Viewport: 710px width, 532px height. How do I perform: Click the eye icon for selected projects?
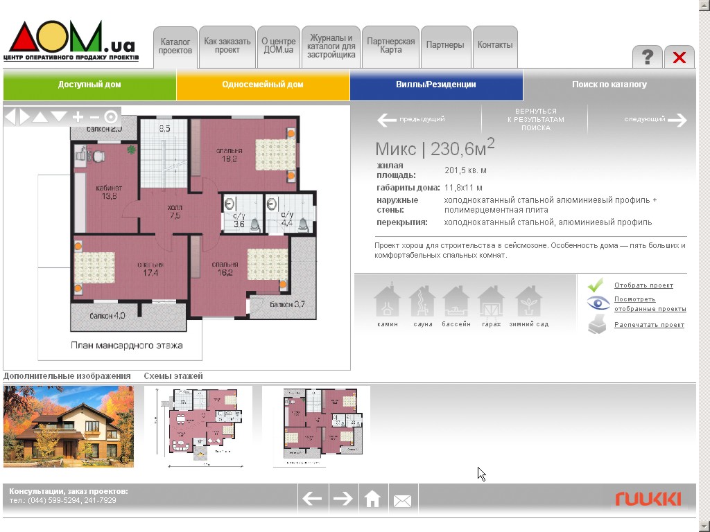(x=598, y=303)
